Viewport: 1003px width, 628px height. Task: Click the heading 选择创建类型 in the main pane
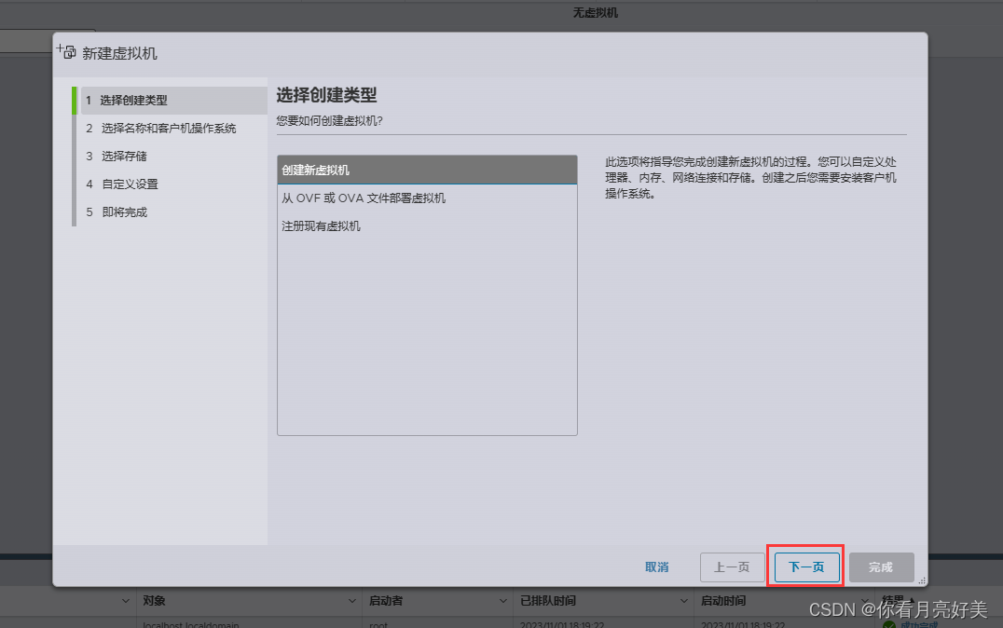[x=327, y=95]
